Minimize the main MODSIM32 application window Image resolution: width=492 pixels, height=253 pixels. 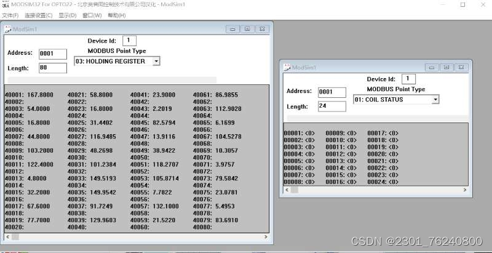443,5
